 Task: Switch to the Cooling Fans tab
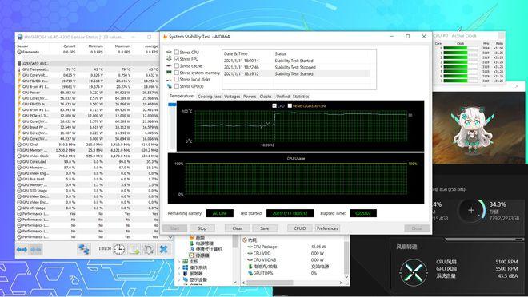point(209,97)
